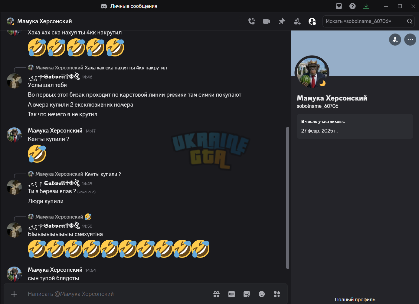
Task: Click profile username 'sobolname_60706'
Action: (x=317, y=106)
